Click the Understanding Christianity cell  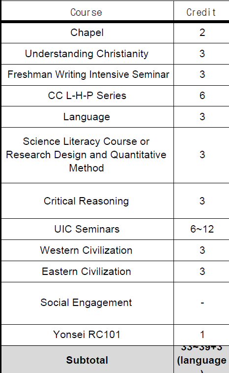tap(87, 54)
